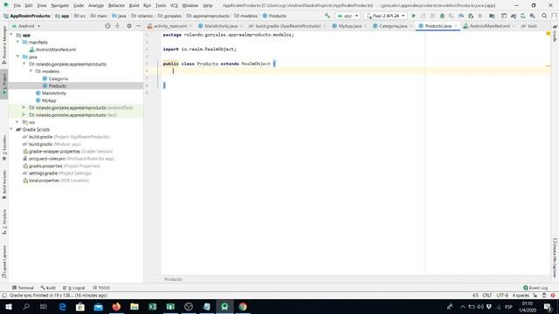Collapse the manifests folder
This screenshot has height=314, width=559.
pyautogui.click(x=17, y=42)
